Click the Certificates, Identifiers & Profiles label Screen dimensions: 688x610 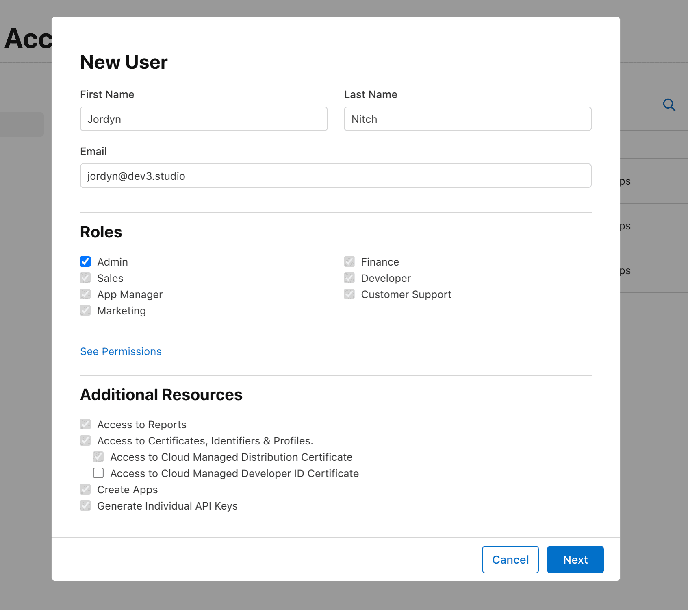pyautogui.click(x=205, y=441)
